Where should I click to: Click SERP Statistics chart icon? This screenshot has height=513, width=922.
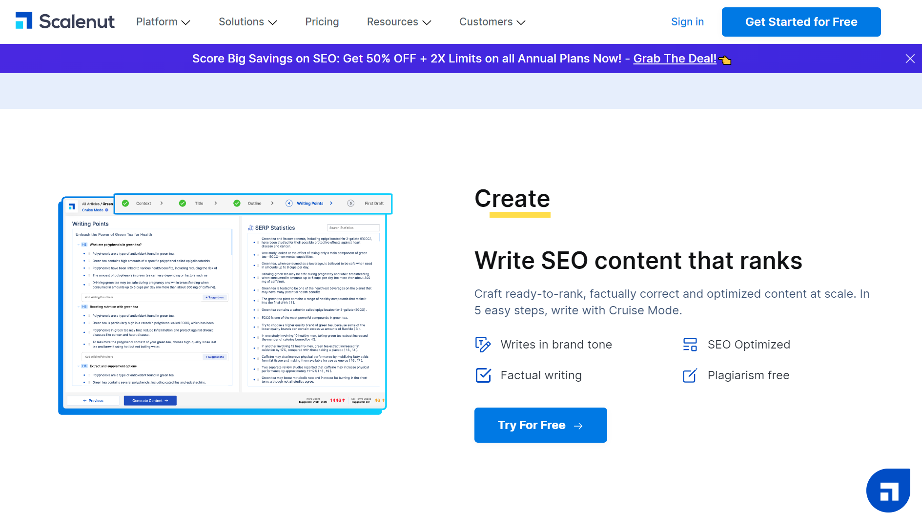pos(250,228)
